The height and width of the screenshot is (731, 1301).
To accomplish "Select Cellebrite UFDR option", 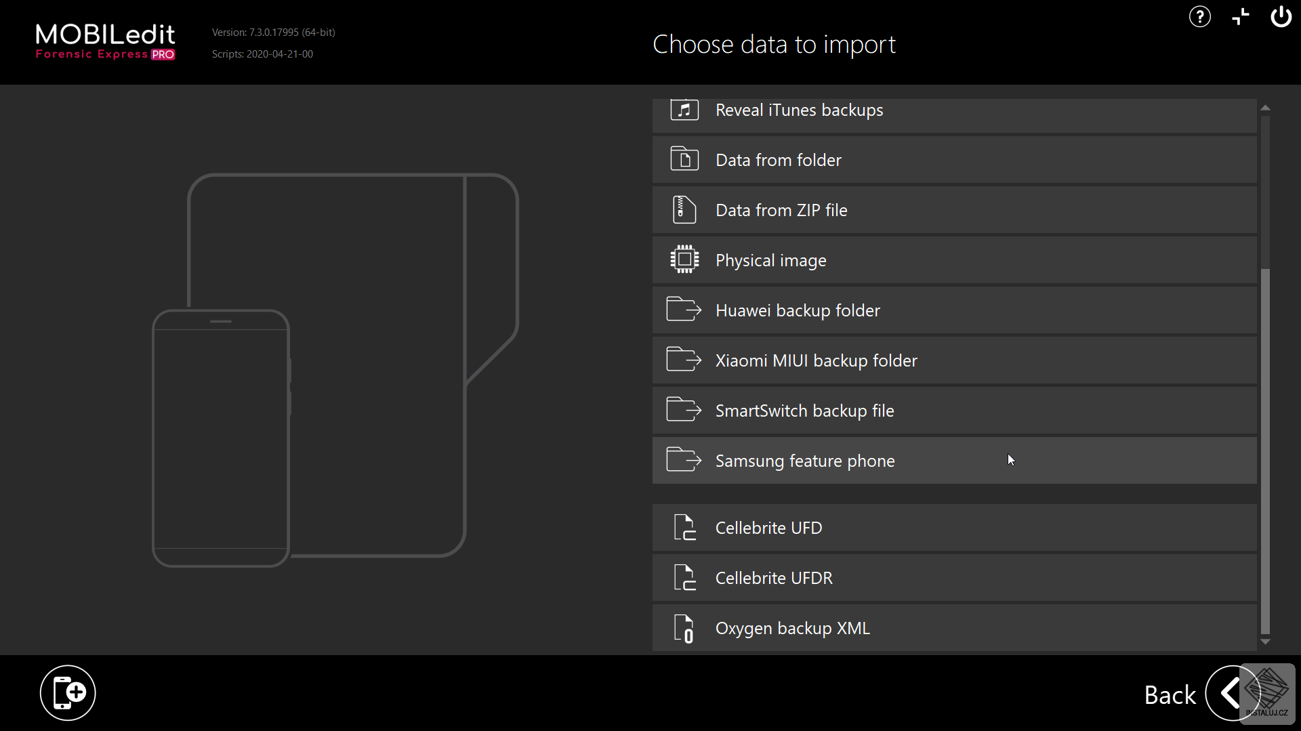I will [x=774, y=578].
